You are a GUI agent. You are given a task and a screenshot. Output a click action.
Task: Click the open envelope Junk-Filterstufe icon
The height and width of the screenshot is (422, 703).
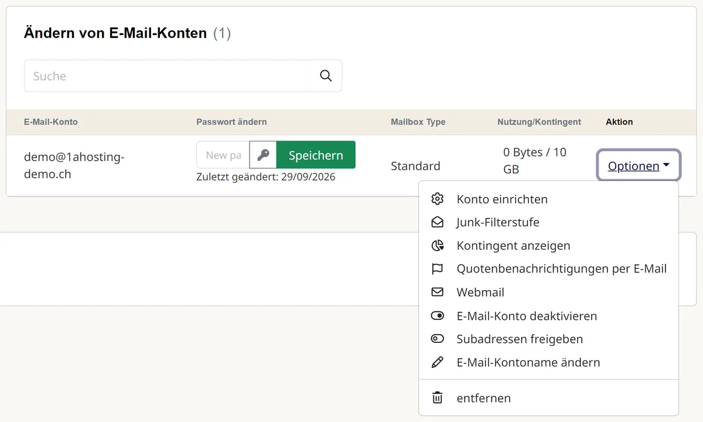coord(437,222)
